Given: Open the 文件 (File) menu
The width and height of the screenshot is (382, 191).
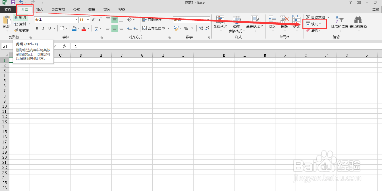Looking at the screenshot, I should point(8,9).
